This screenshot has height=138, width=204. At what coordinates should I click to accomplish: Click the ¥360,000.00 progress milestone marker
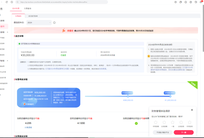tap(128, 96)
